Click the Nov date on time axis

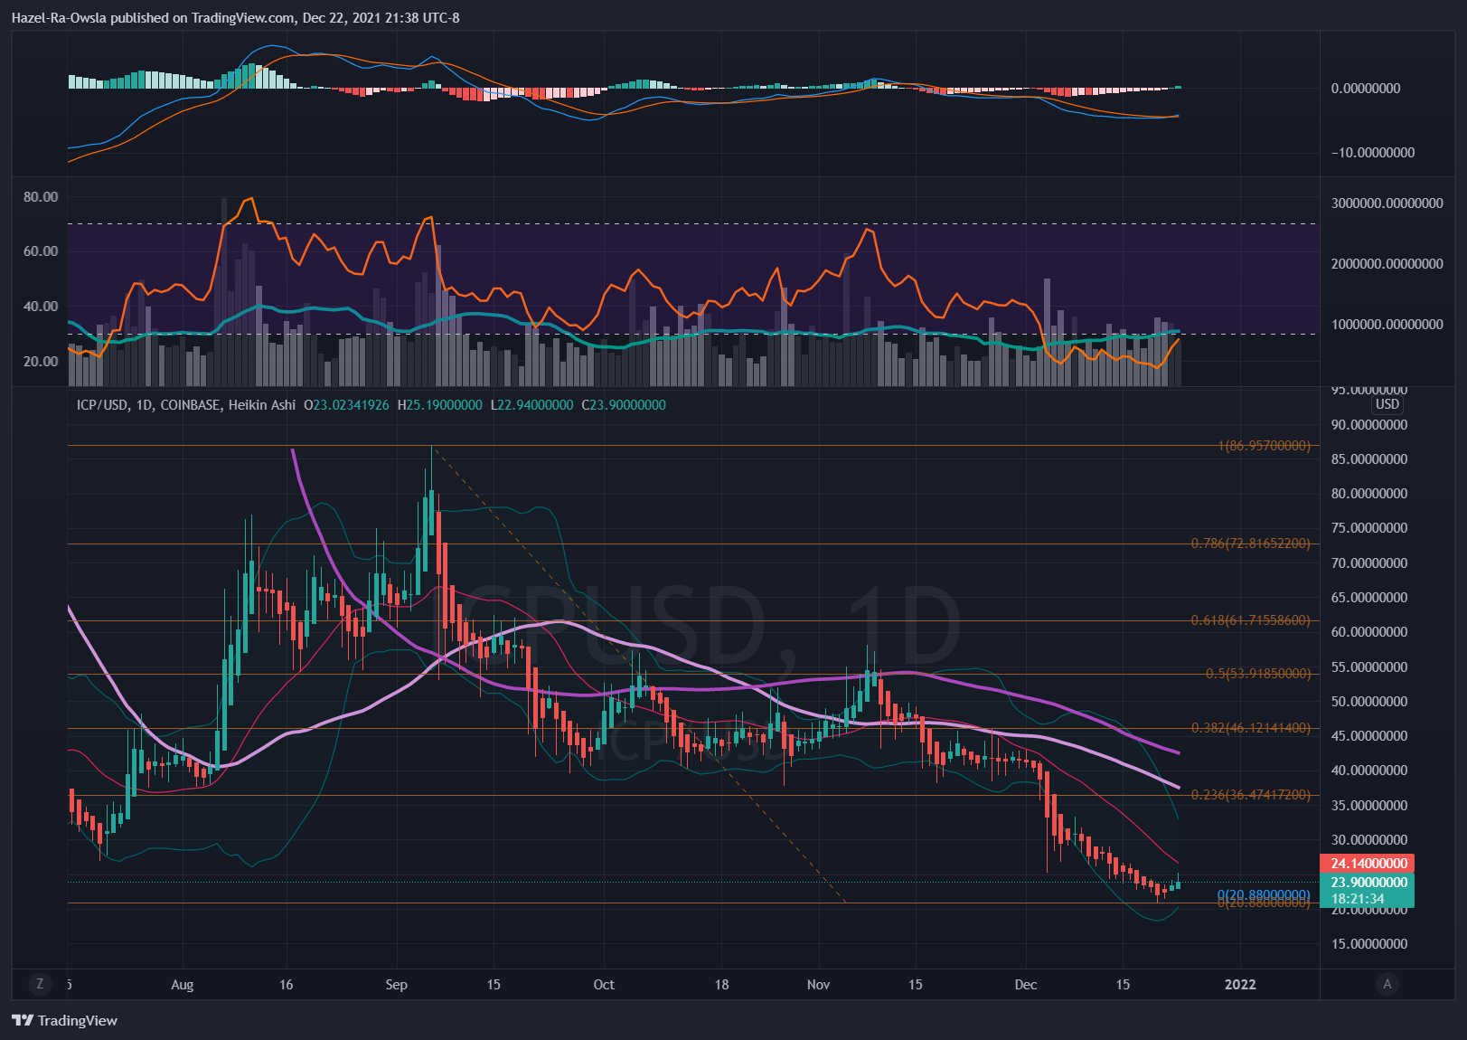(818, 985)
